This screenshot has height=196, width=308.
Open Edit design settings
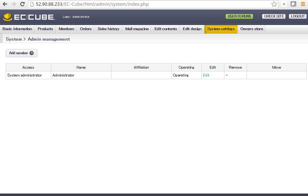pyautogui.click(x=192, y=29)
